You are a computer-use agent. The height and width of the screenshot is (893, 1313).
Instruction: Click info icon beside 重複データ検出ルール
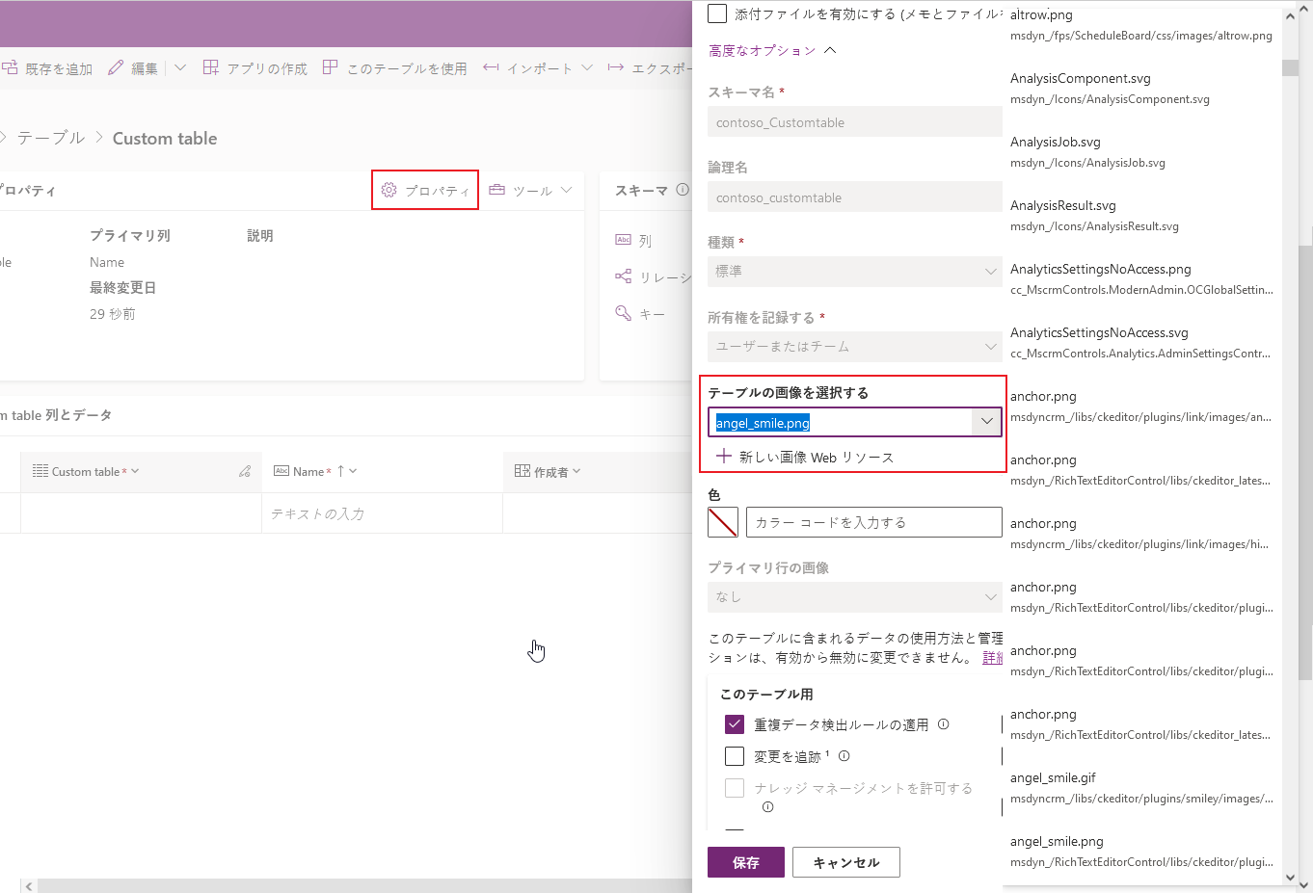[944, 724]
